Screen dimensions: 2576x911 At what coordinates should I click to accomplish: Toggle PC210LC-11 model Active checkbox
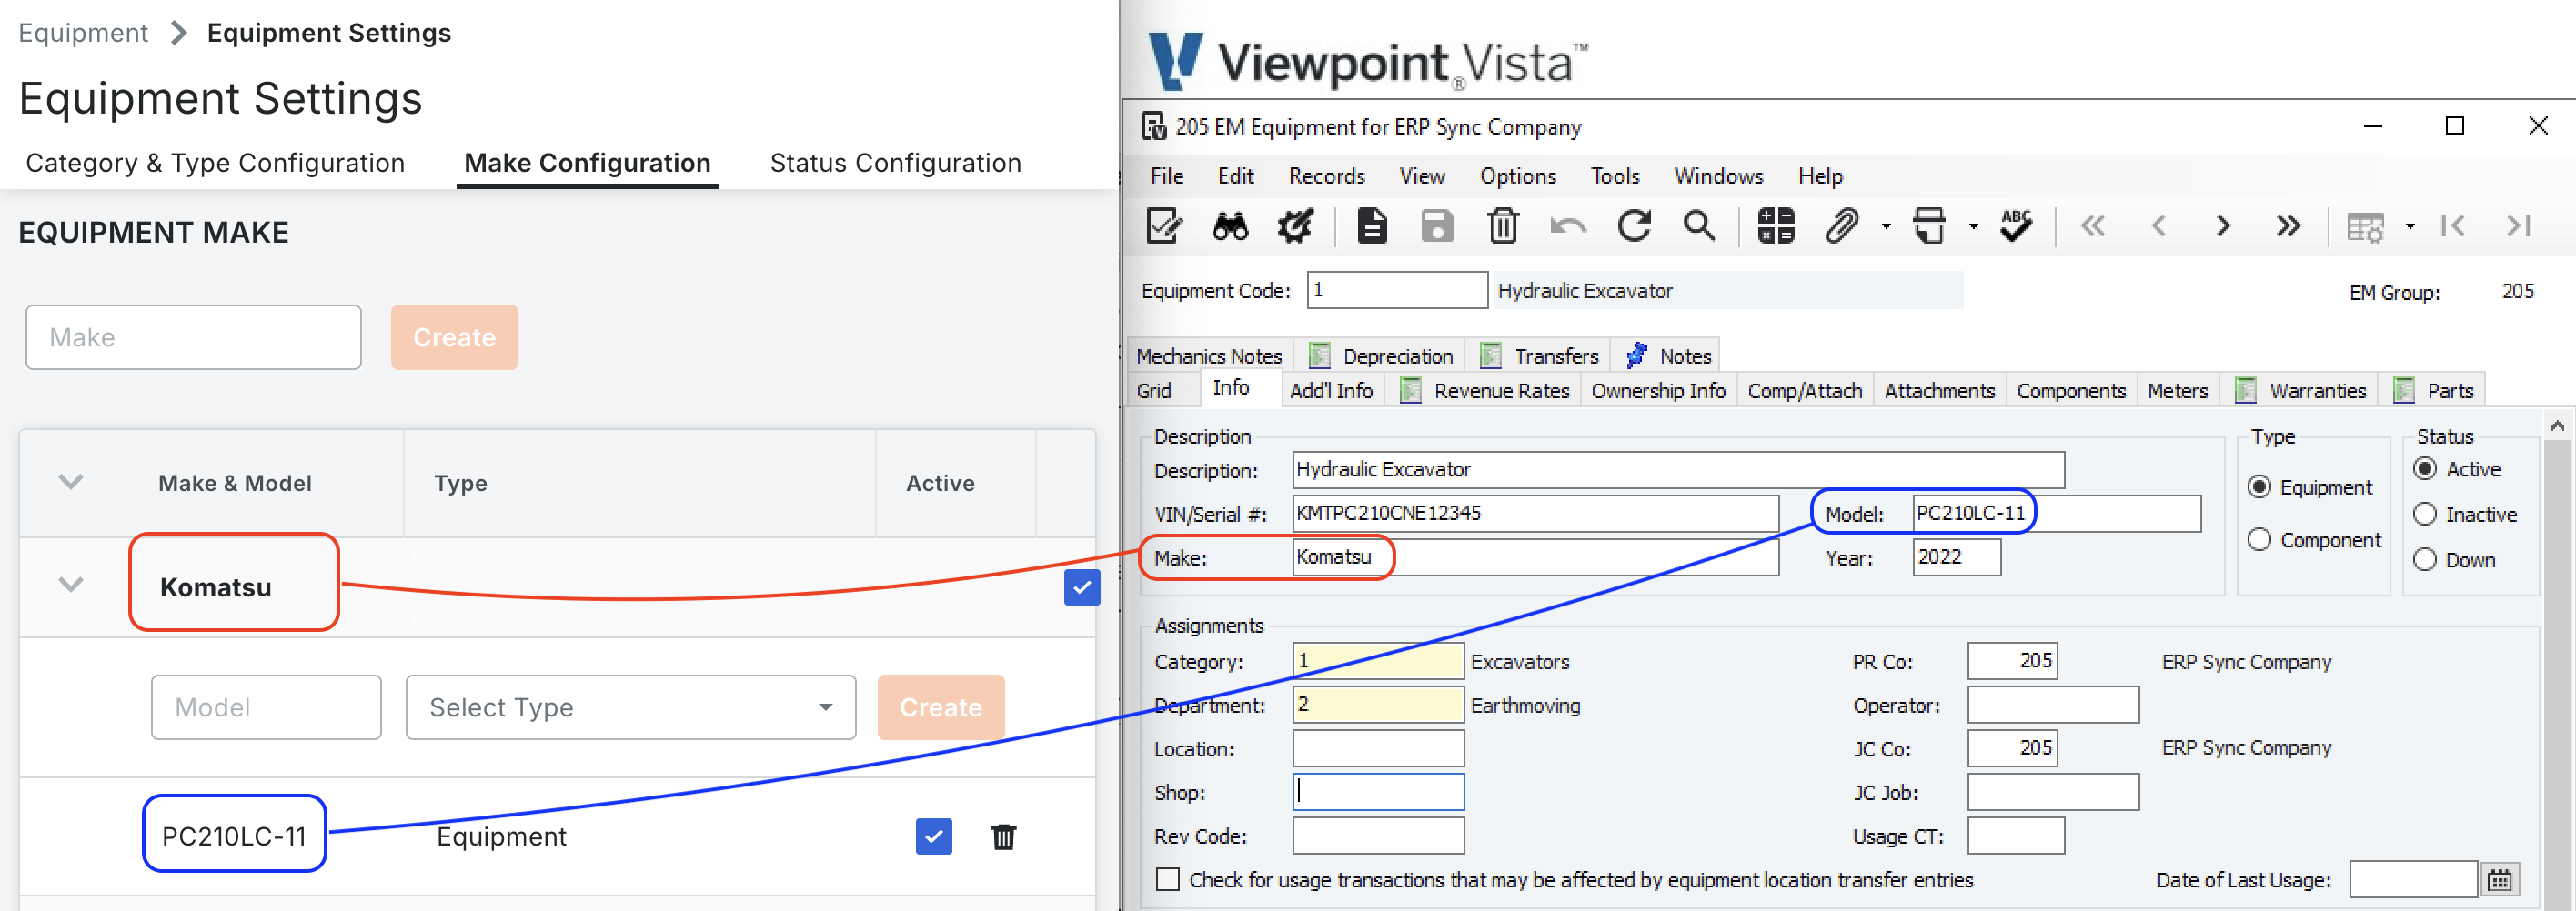(x=933, y=837)
